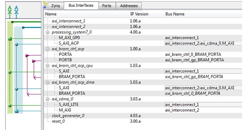The image size is (245, 130).
Task: Open bus name dropdown for axi_bram_ctrl_acp_cpu S_AXI
Action: click(x=200, y=71)
